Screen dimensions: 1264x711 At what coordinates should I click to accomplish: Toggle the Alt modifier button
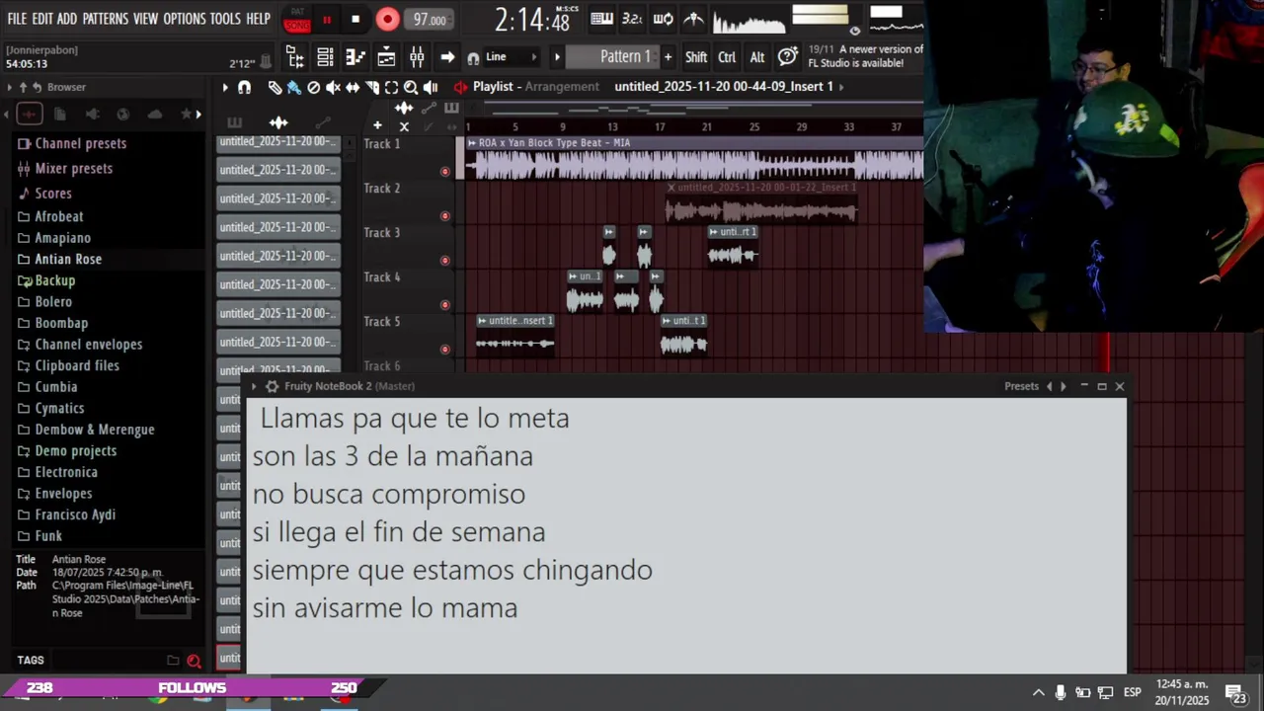click(x=757, y=57)
